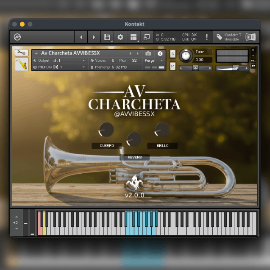
Task: Open the Output st. 1 dropdown
Action: pos(59,60)
